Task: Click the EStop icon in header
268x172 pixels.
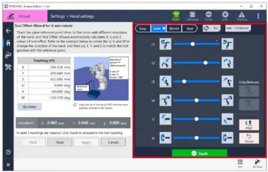Action: click(x=209, y=16)
